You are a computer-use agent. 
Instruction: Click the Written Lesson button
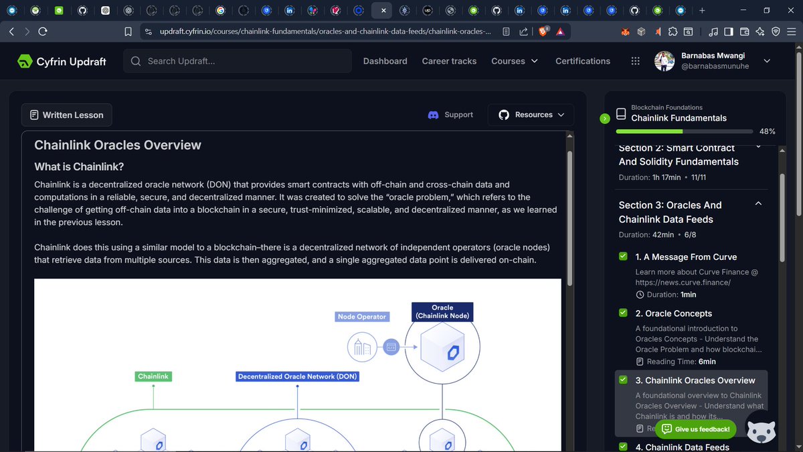pyautogui.click(x=66, y=115)
